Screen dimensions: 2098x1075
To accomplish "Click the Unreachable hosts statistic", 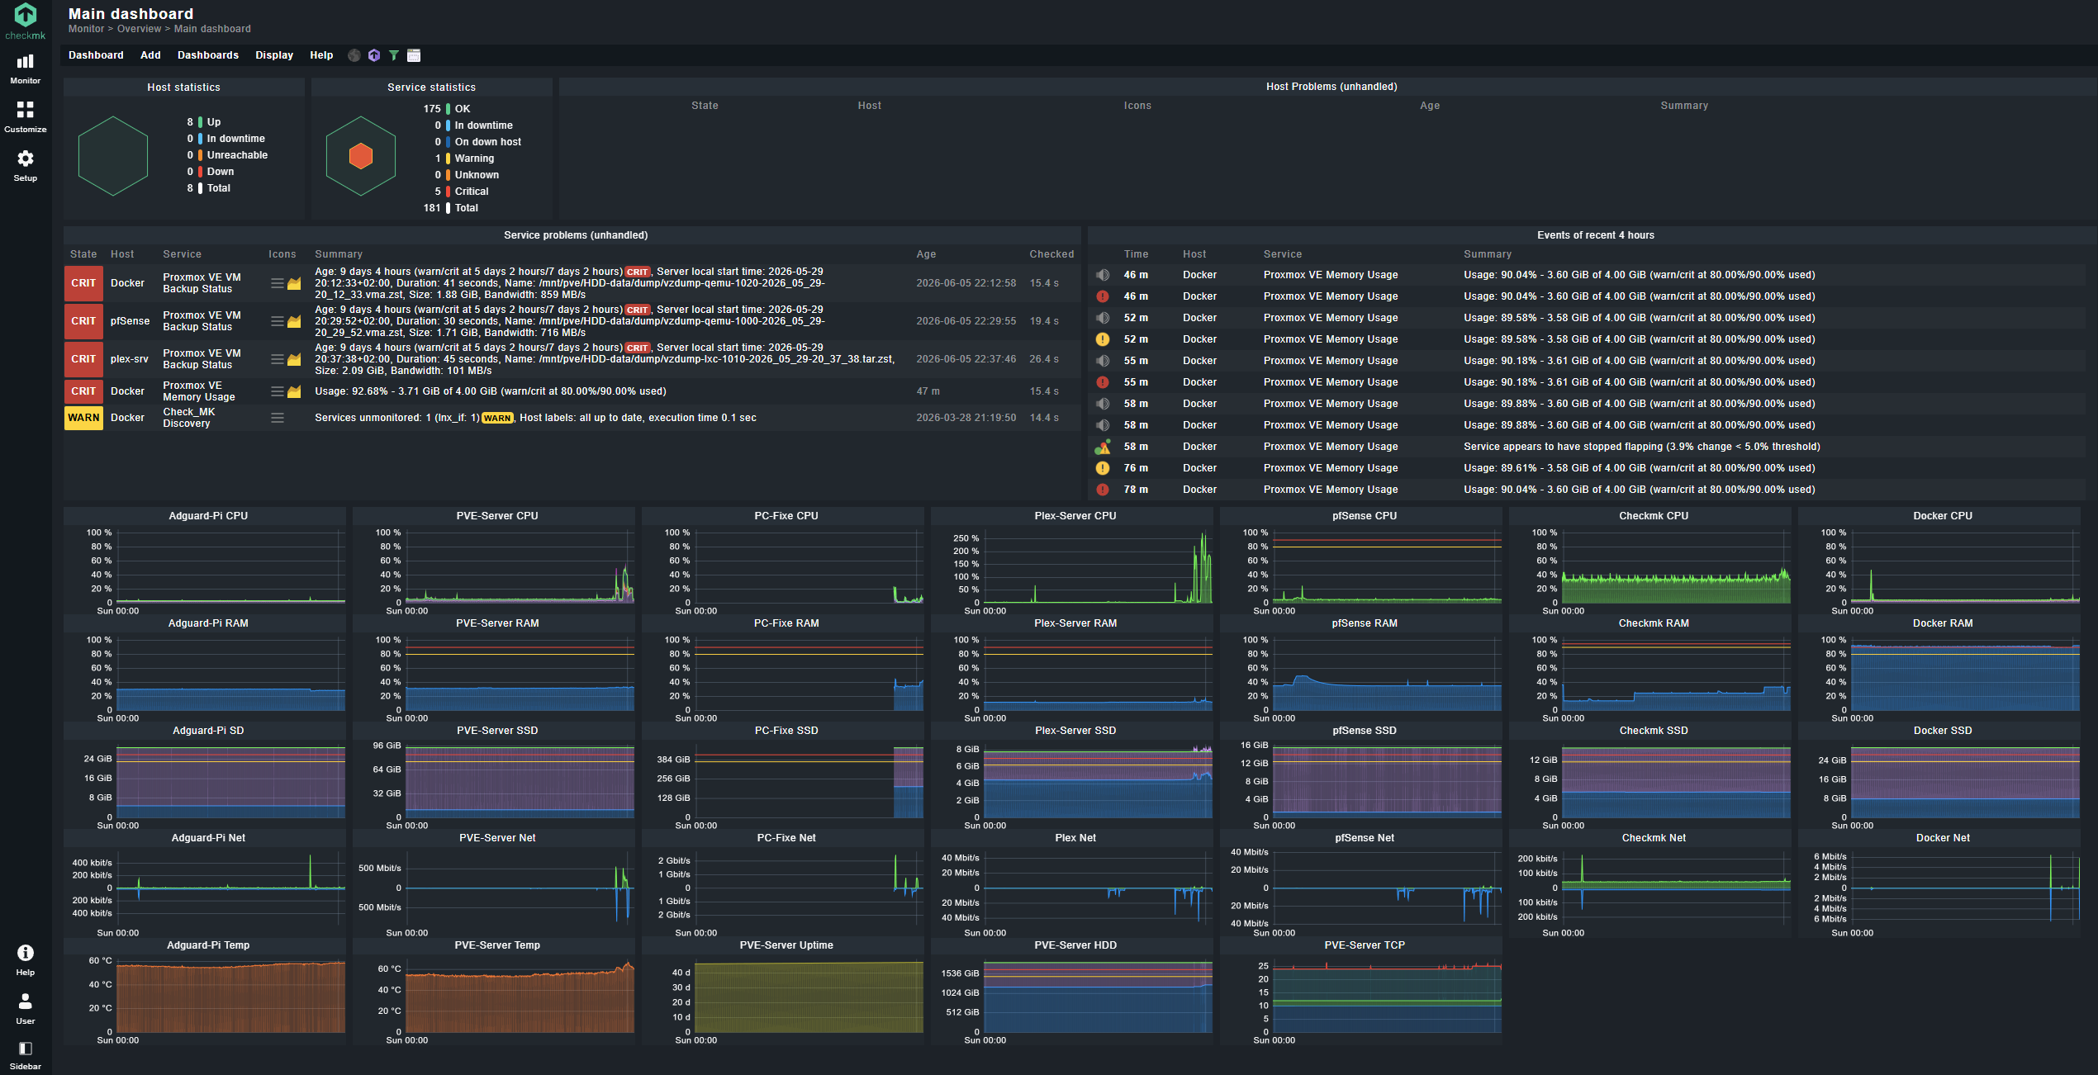I will click(227, 155).
